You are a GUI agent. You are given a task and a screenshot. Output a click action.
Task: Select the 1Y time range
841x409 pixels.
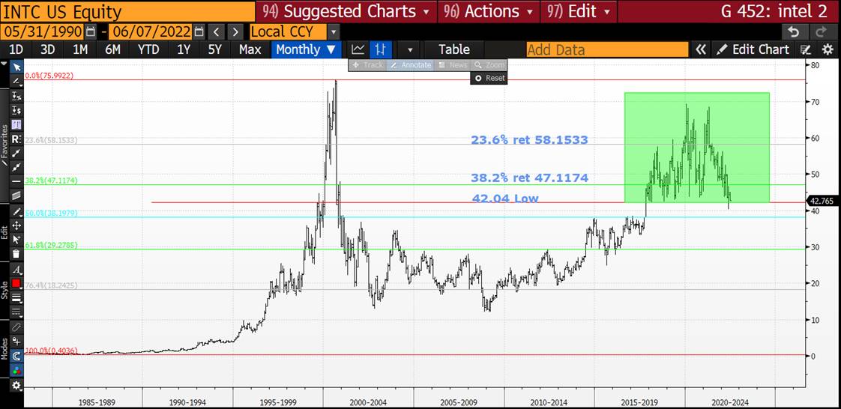point(184,49)
